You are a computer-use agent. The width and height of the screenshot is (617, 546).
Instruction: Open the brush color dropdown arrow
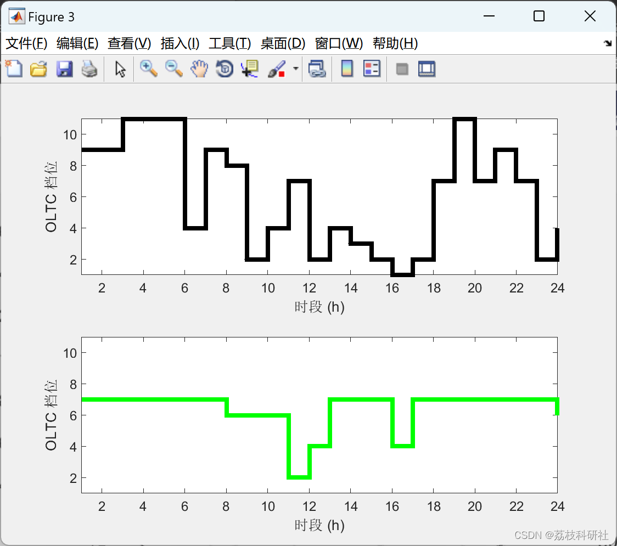pos(296,69)
